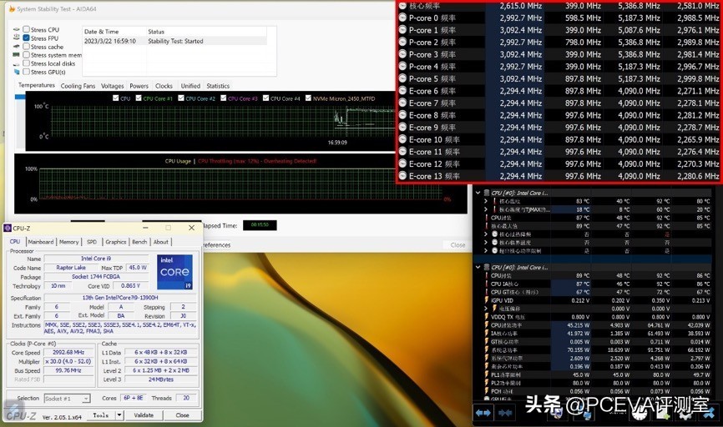Click the '2023/3/22 16:59:10' log entry
The width and height of the screenshot is (723, 427).
pos(110,41)
